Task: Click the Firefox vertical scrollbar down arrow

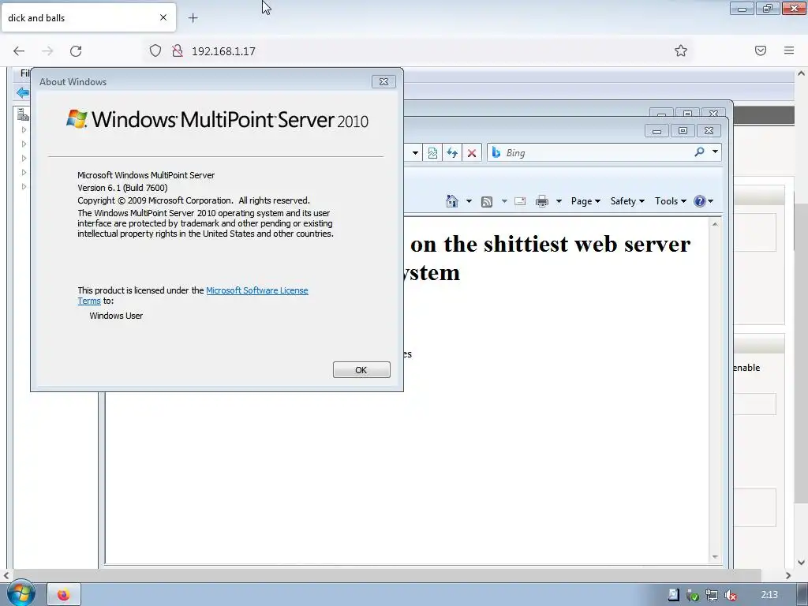Action: click(801, 563)
